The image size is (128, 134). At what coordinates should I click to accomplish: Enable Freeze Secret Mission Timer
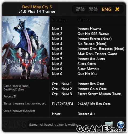(99, 94)
